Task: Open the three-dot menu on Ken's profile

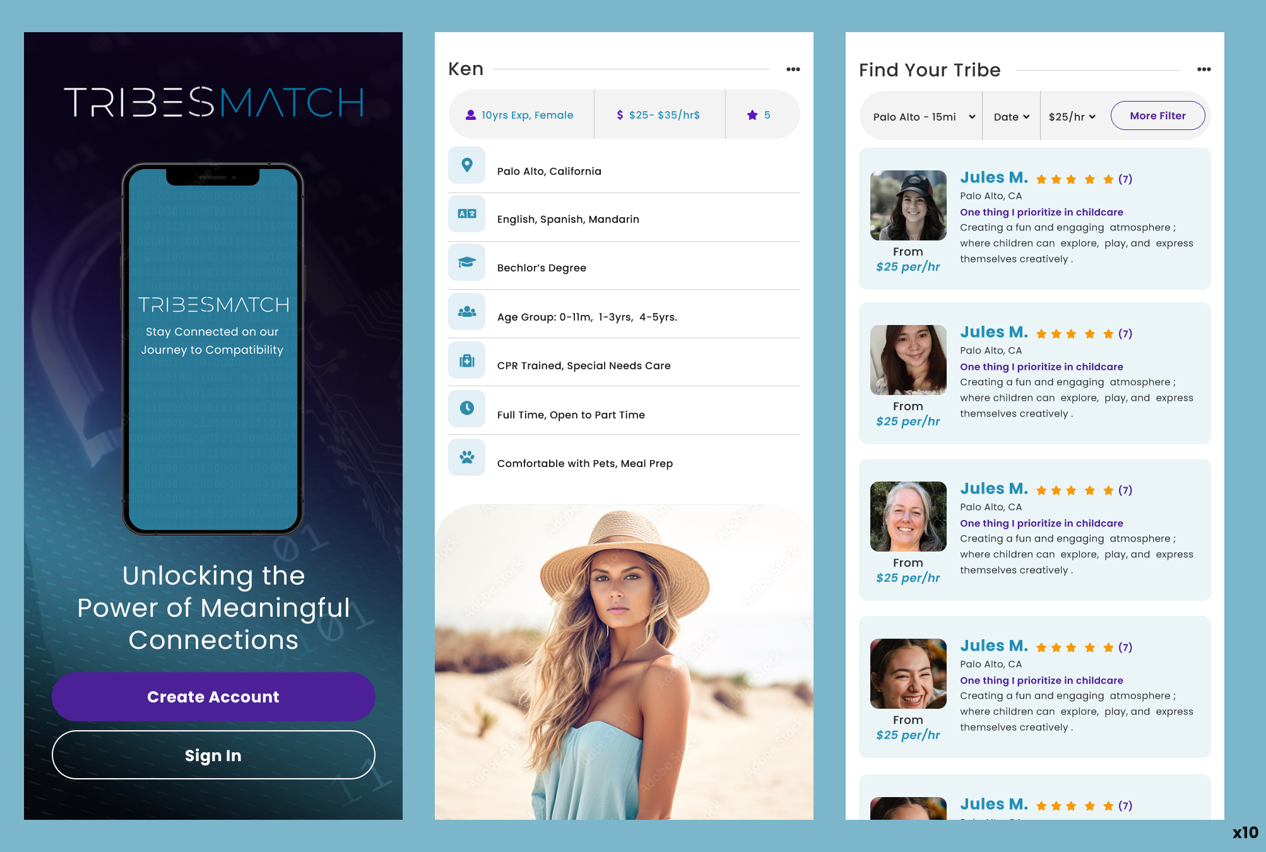Action: (x=793, y=68)
